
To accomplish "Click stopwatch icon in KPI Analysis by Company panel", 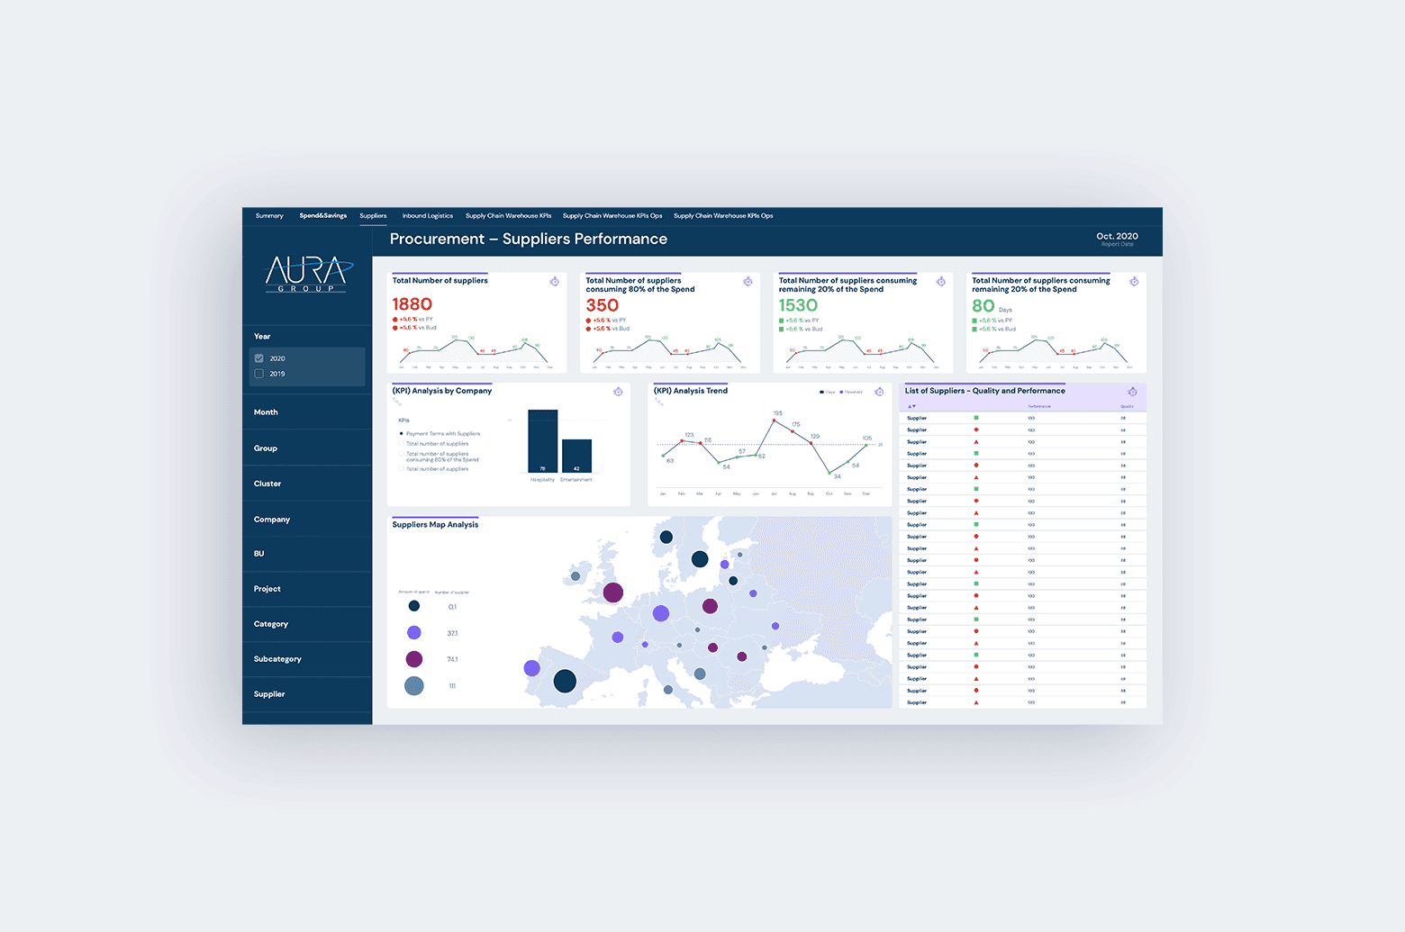I will click(x=618, y=392).
